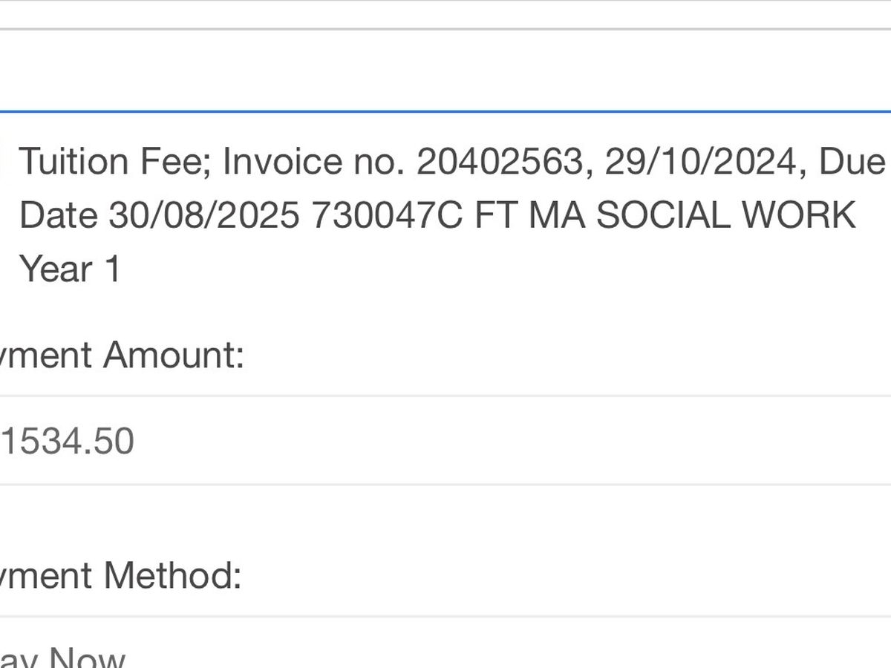Place the cursor after 1534.50 in the amount box
Image resolution: width=891 pixels, height=668 pixels.
(137, 441)
